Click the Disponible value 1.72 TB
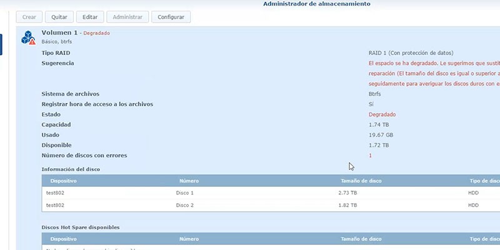Image resolution: width=500 pixels, height=250 pixels. pyautogui.click(x=379, y=145)
